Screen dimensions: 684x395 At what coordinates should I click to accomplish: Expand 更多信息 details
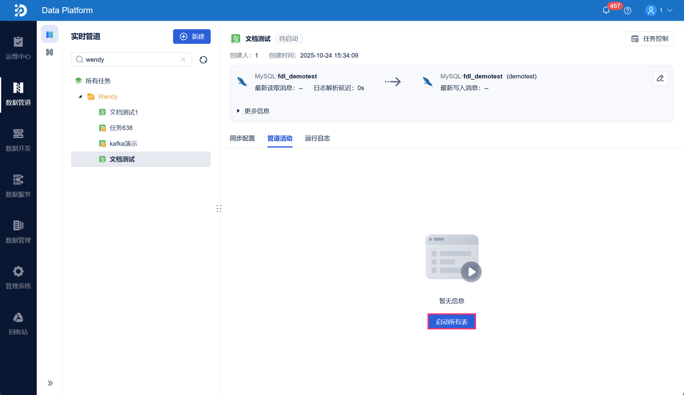click(x=253, y=111)
